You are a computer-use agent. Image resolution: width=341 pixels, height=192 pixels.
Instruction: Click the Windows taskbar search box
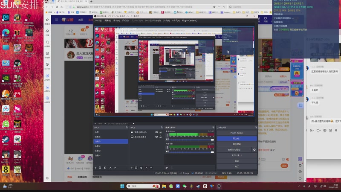[143, 186]
